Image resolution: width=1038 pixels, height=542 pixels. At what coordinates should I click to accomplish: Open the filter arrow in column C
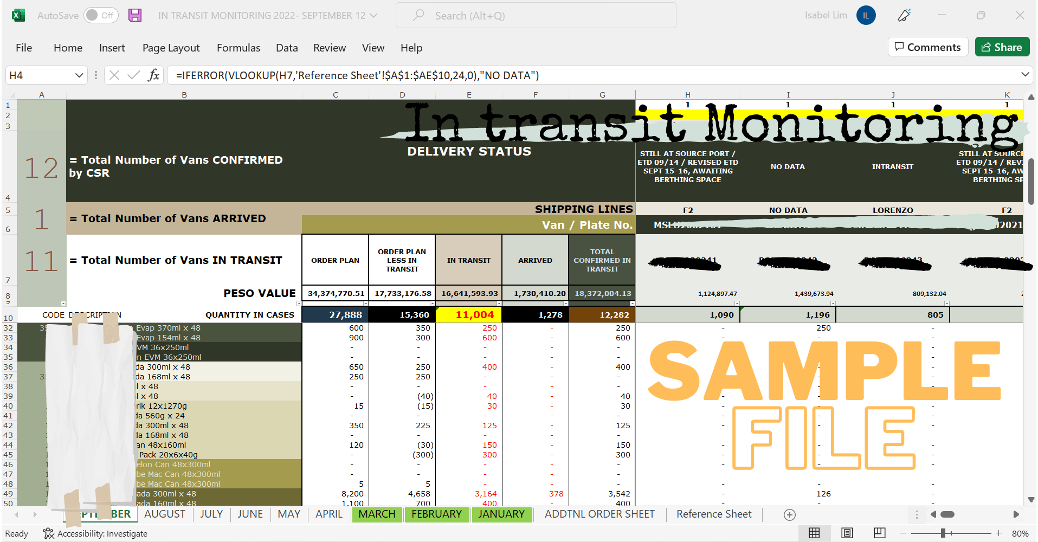tap(365, 304)
